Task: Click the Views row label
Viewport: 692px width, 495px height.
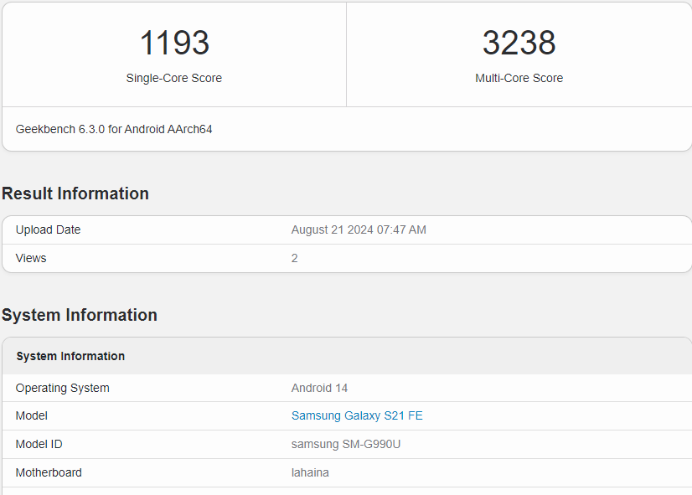Action: 31,258
